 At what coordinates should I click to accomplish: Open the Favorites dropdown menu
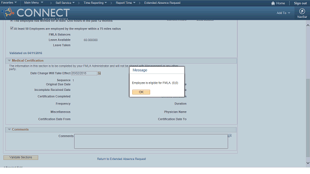pos(9,3)
